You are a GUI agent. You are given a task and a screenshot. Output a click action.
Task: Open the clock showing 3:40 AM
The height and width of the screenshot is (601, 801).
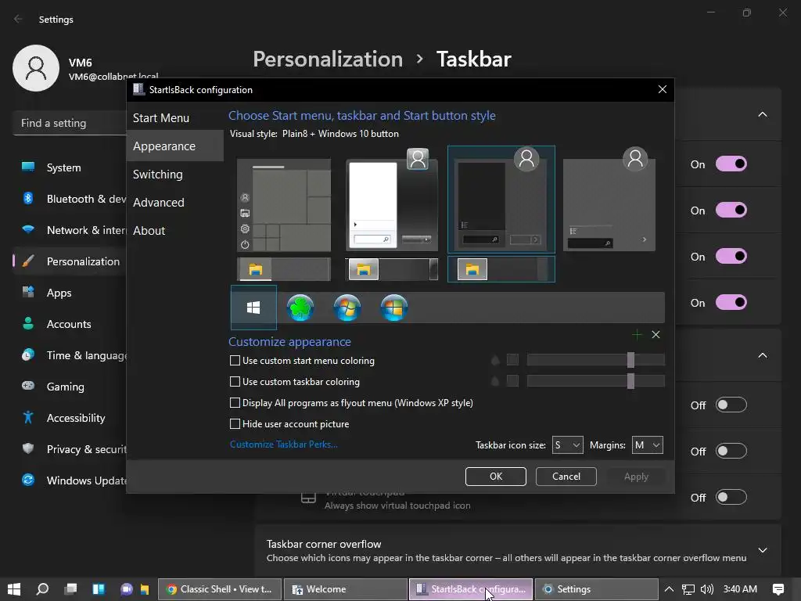740,589
